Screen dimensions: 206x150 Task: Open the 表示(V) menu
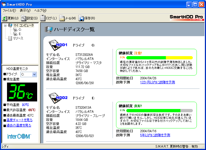25,11
